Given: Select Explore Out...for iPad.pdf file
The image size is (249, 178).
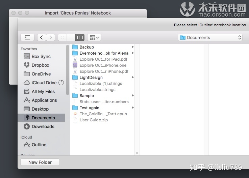Looking at the screenshot, I should click(103, 59).
